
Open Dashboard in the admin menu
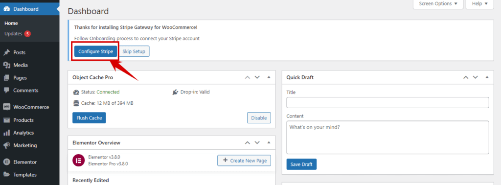[30, 9]
